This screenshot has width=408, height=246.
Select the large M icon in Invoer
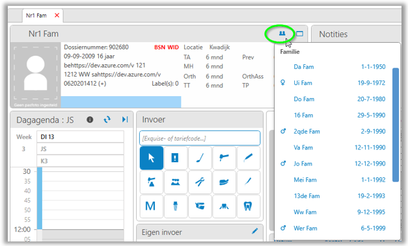[150, 206]
